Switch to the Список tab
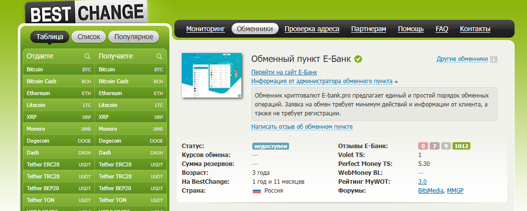The height and width of the screenshot is (211, 527). [89, 37]
